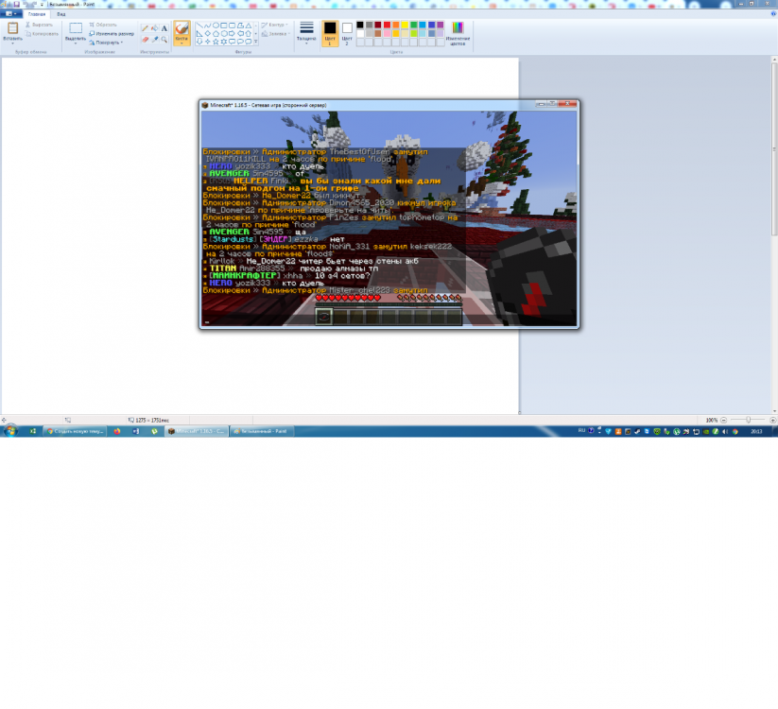Select the Pencil tool
The image size is (778, 709).
(x=145, y=28)
